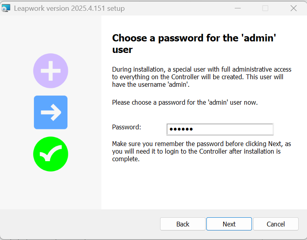This screenshot has width=307, height=240.
Task: Click the blue right-arrow square icon
Action: pos(51,112)
